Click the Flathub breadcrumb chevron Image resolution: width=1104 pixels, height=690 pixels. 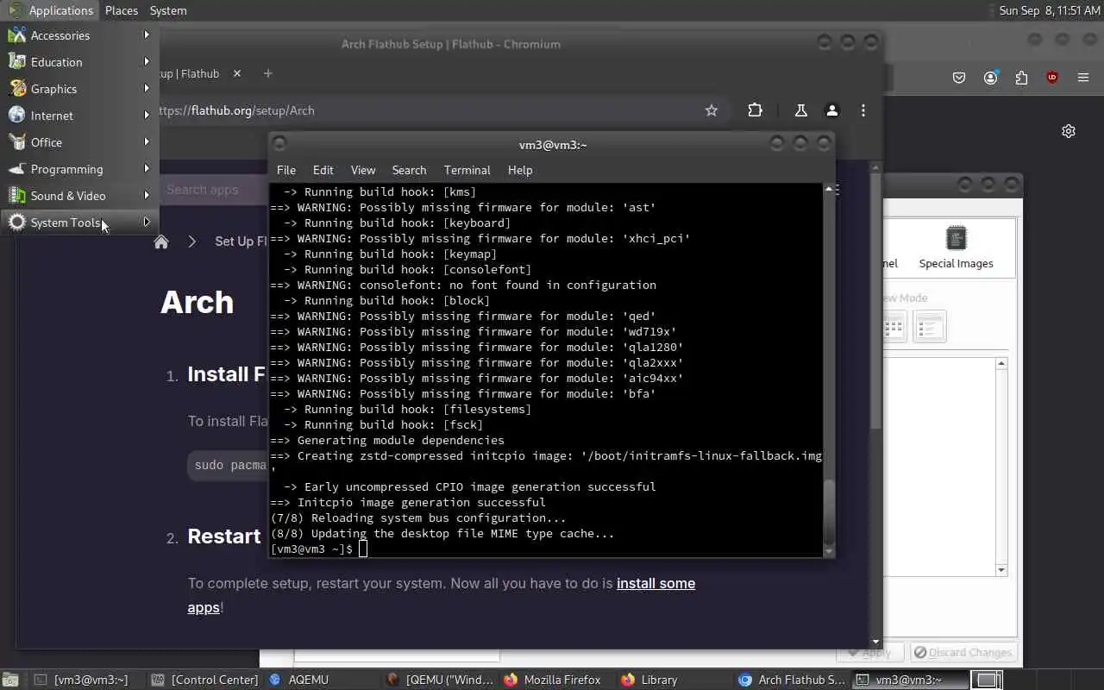pyautogui.click(x=191, y=241)
